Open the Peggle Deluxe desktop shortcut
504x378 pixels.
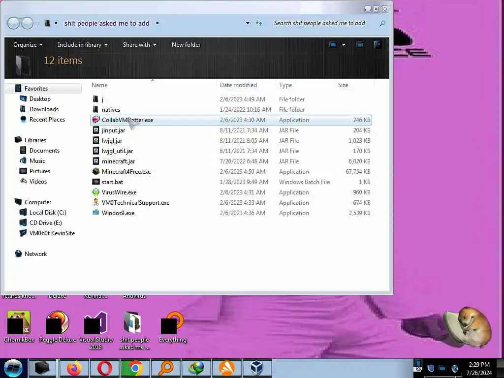pyautogui.click(x=58, y=327)
